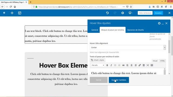Align text left in editor
Screen dimensions: 173x97
[x=127, y=65]
